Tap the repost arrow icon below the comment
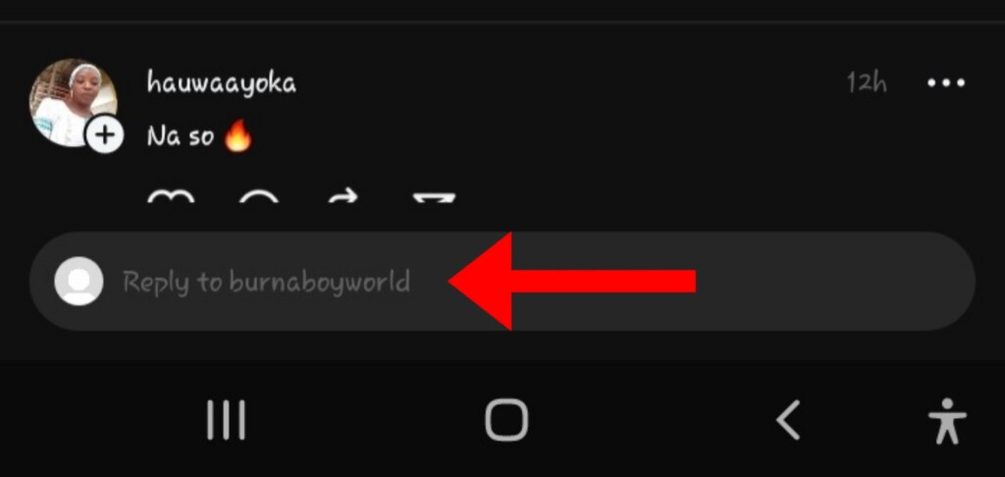The image size is (1005, 477). [x=344, y=197]
